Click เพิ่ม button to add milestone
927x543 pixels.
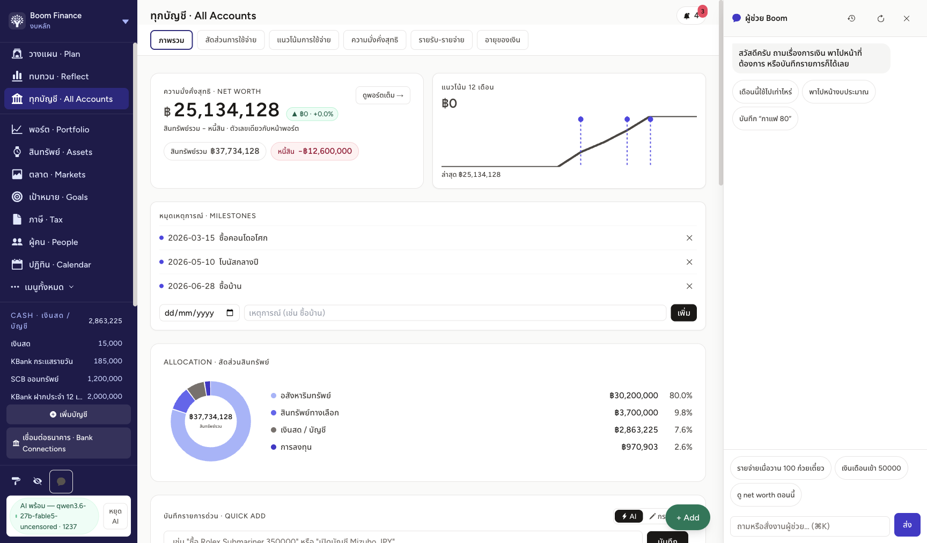coord(684,313)
